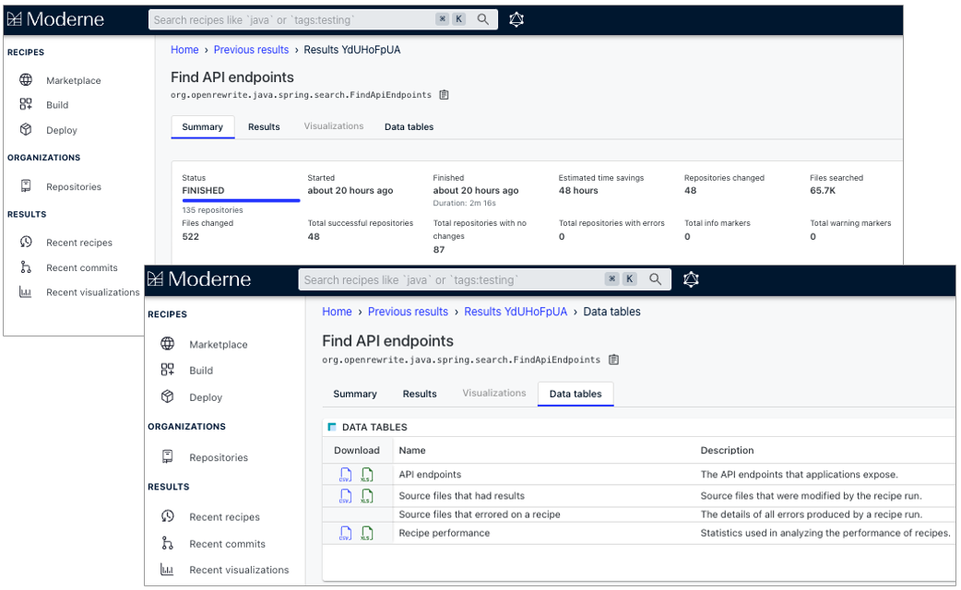This screenshot has width=961, height=590.
Task: Click 'The API endpoints that applications expose.' description
Action: (800, 474)
